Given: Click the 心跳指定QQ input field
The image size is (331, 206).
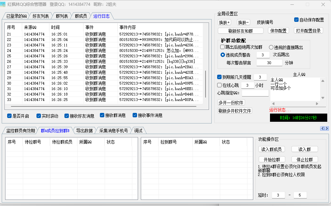Looking at the screenshot, I should coord(255,93).
